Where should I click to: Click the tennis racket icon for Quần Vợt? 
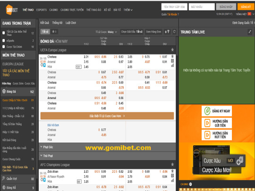click(x=3, y=178)
